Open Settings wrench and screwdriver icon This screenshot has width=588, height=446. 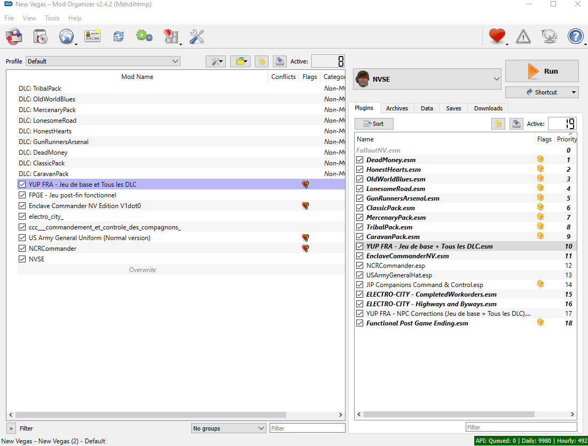(197, 36)
